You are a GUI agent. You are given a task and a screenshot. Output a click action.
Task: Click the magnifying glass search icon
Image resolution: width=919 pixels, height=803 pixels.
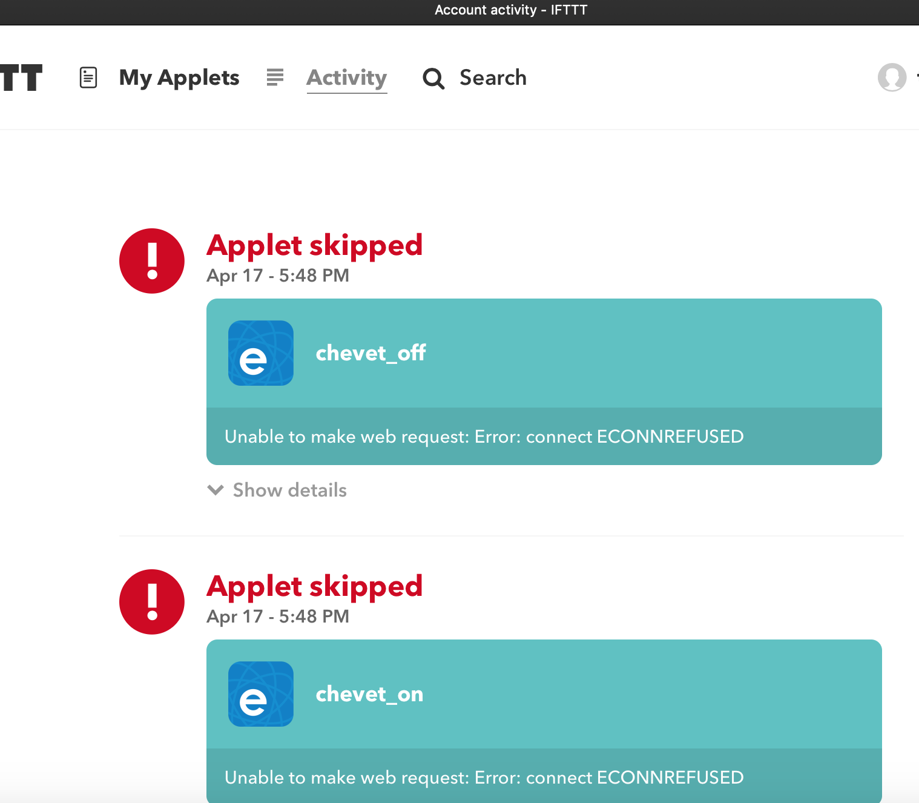pyautogui.click(x=433, y=78)
